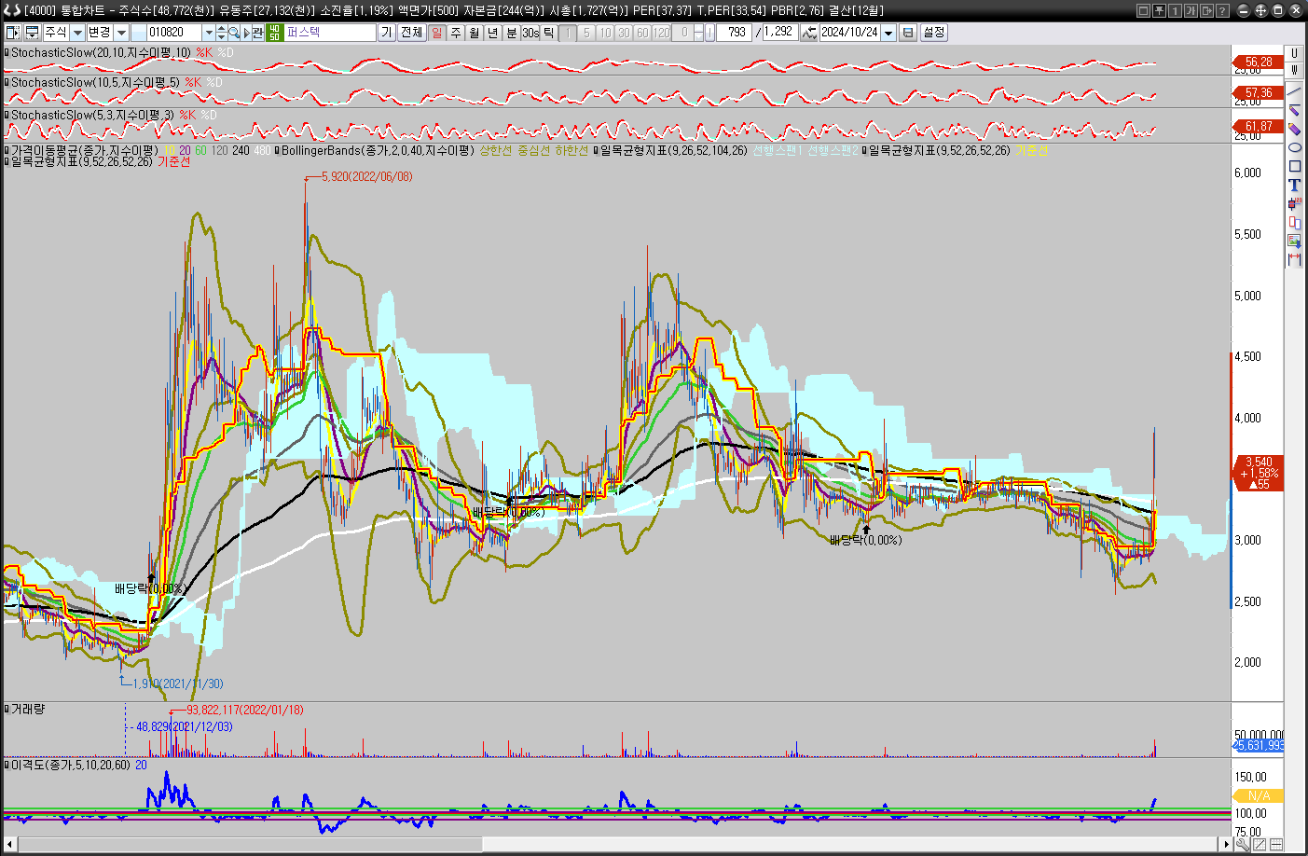1308x856 pixels.
Task: Switch chart to 30s period
Action: pos(530,33)
